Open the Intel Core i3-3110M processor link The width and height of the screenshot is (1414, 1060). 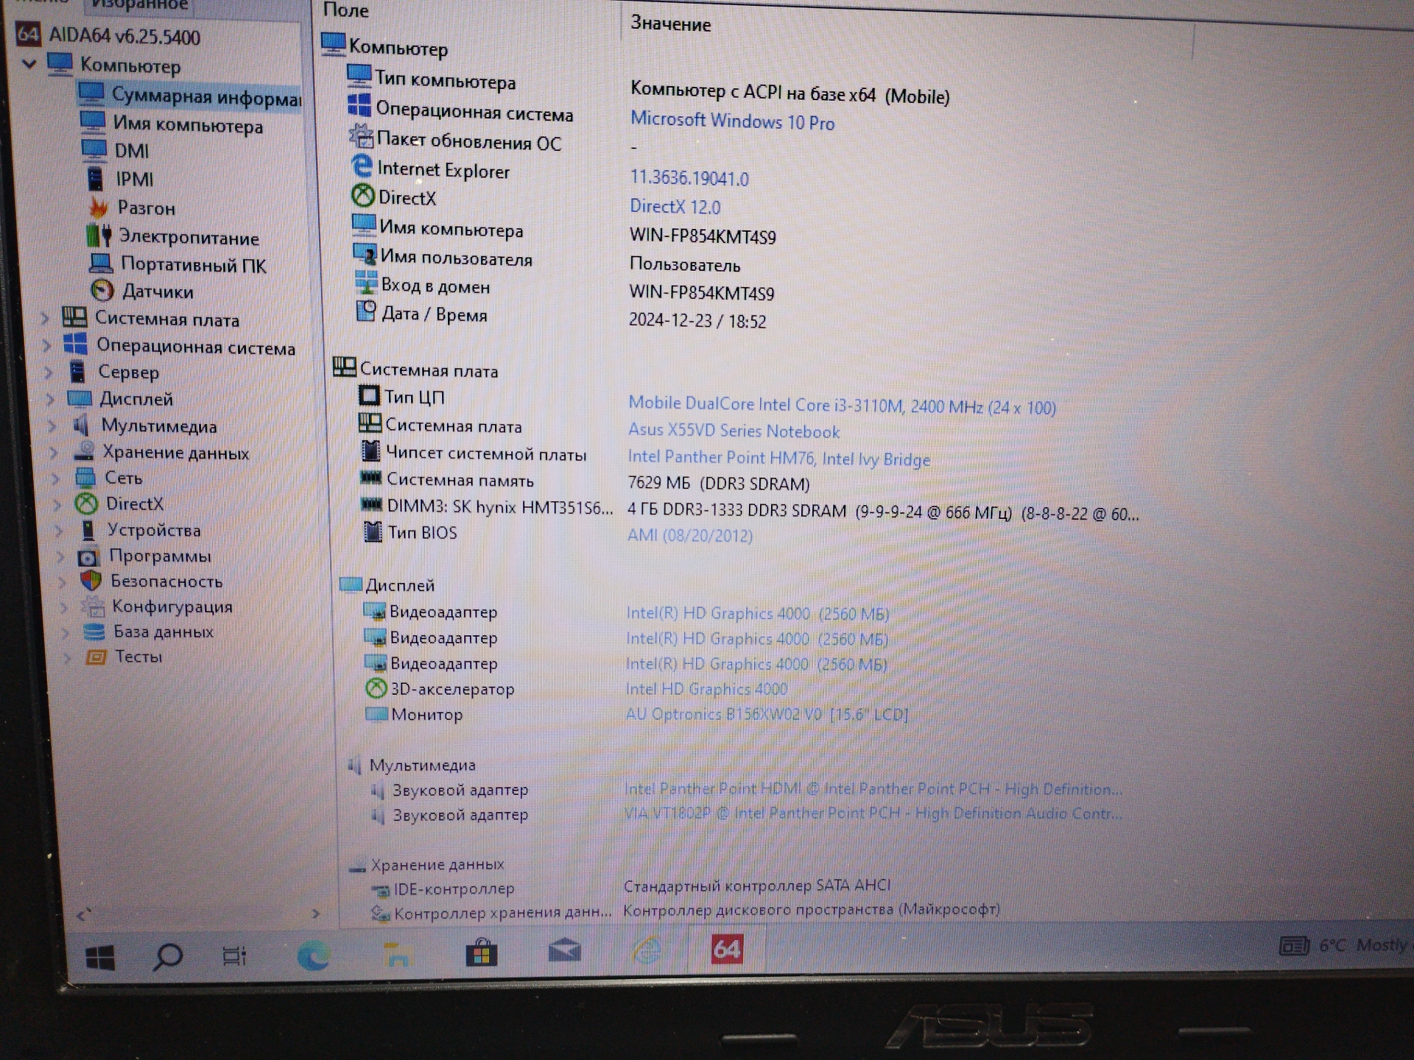click(842, 405)
